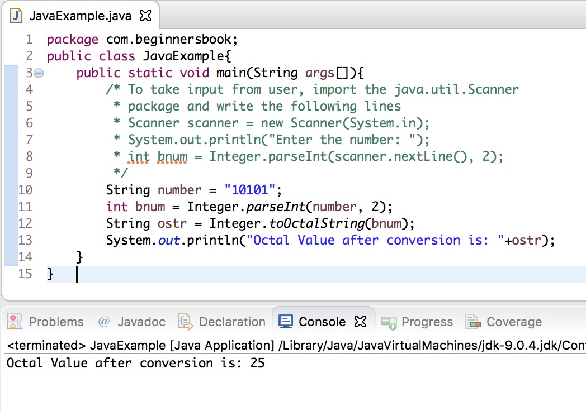The image size is (586, 411).
Task: Close the JavaExample.java editor tab
Action: [145, 16]
